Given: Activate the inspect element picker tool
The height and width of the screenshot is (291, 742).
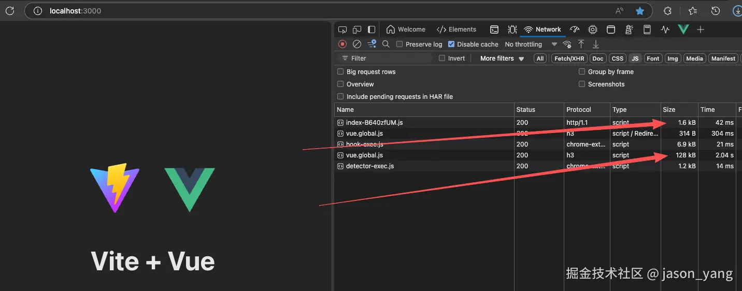Looking at the screenshot, I should point(343,30).
